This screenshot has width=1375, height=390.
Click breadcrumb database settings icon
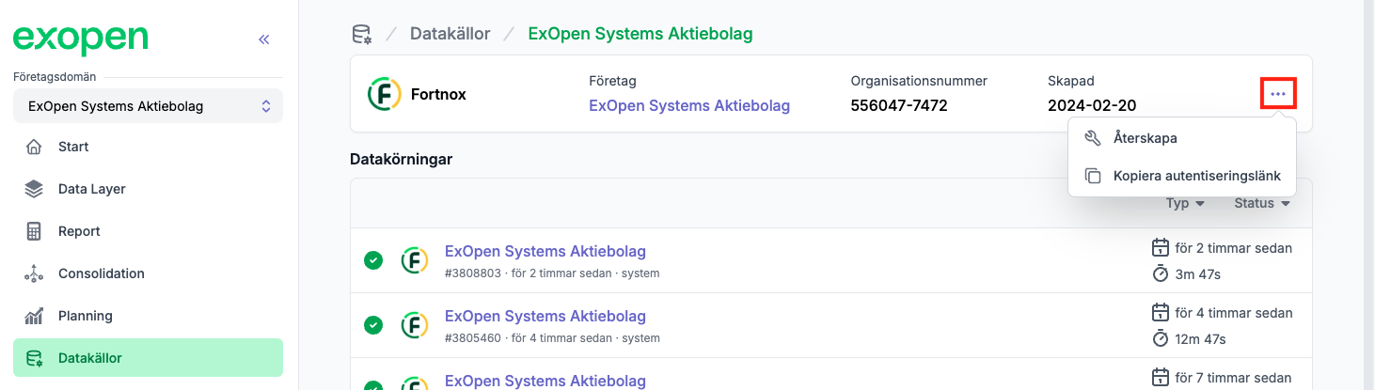pos(361,35)
